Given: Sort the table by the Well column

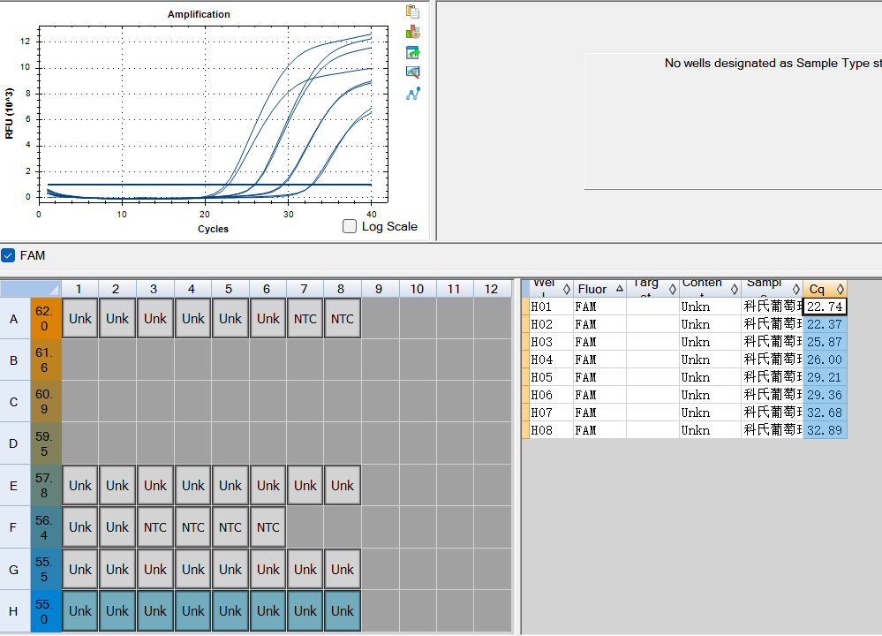Looking at the screenshot, I should pyautogui.click(x=551, y=289).
